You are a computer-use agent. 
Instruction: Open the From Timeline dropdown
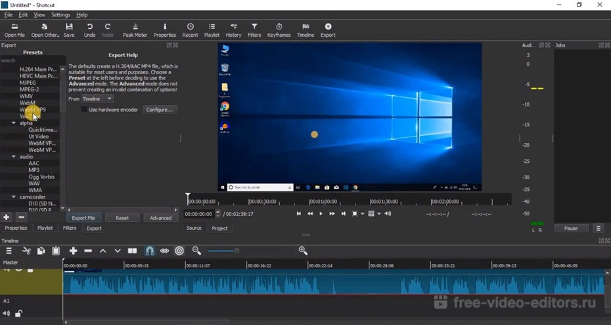[x=97, y=98]
